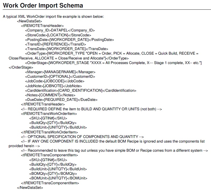Click the Company_ID DATAPEL line

coord(60,30)
